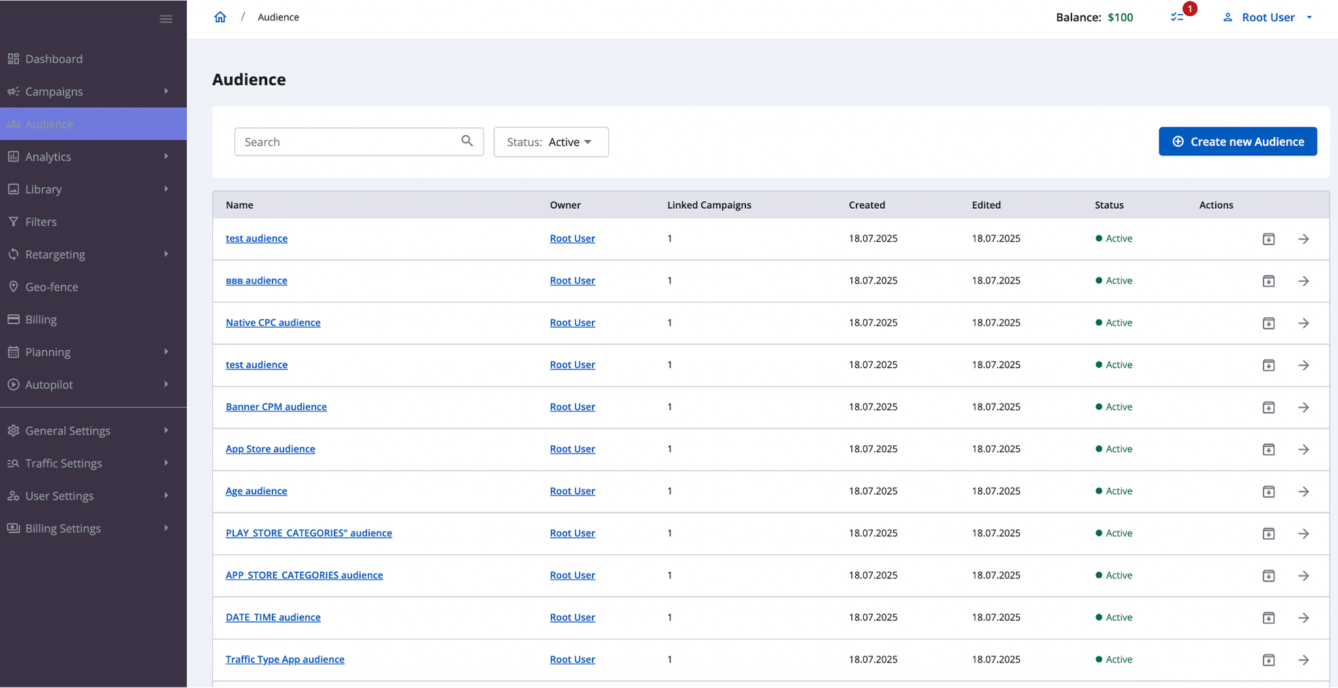Open the Root User account dropdown

[x=1267, y=18]
